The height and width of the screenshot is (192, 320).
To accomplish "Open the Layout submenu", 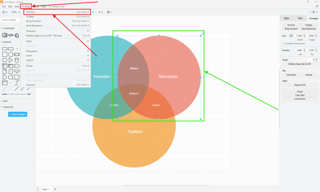I will pyautogui.click(x=56, y=60).
